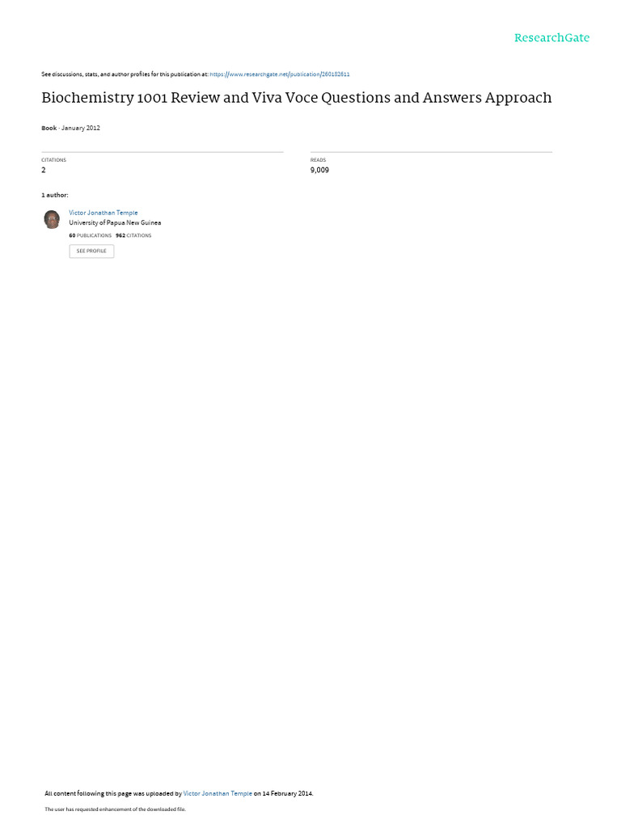The height and width of the screenshot is (828, 621).
Task: Click the SEE PROFILE button
Action: click(x=91, y=251)
